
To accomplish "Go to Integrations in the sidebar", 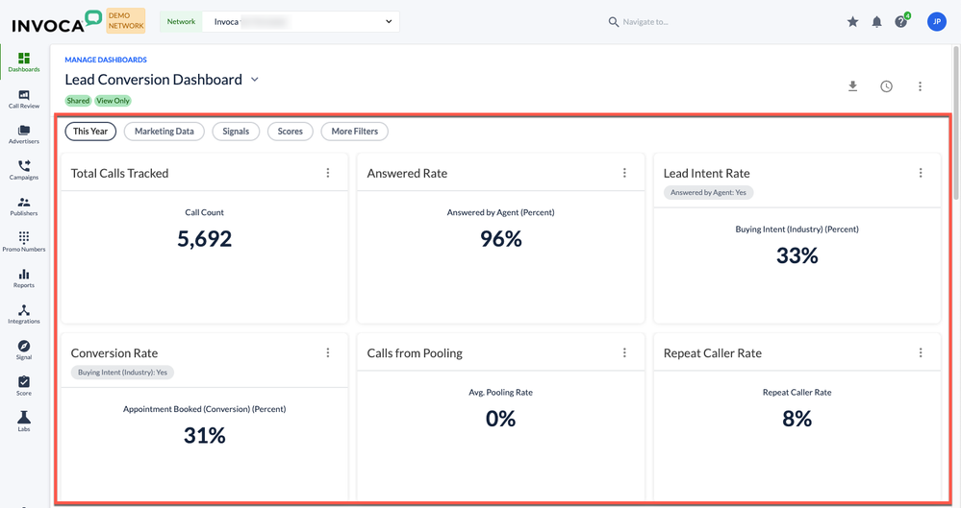I will pyautogui.click(x=24, y=314).
